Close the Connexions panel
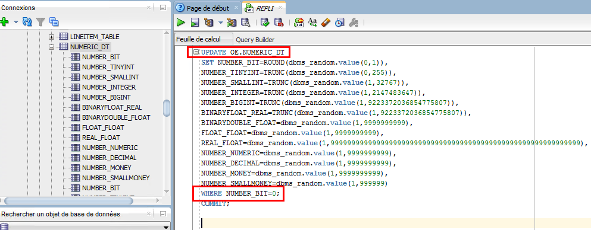The height and width of the screenshot is (230, 591). (149, 7)
